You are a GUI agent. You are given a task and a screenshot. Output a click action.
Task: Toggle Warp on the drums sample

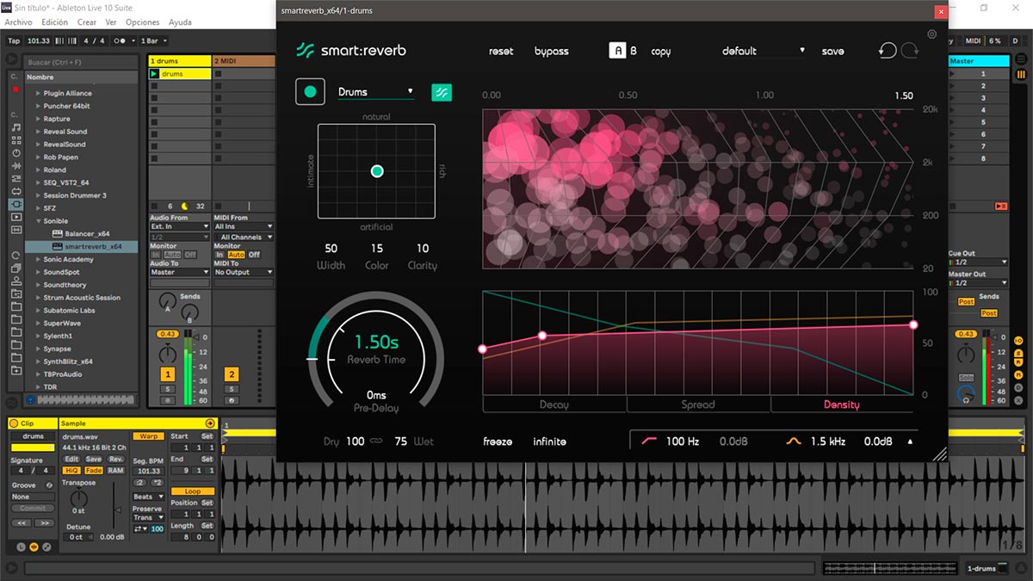point(148,436)
